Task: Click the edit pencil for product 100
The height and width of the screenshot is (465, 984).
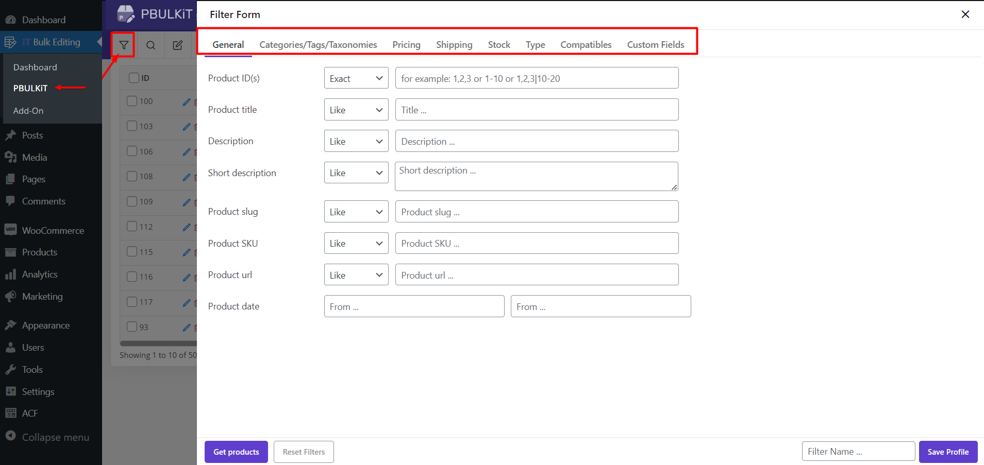Action: pos(187,102)
